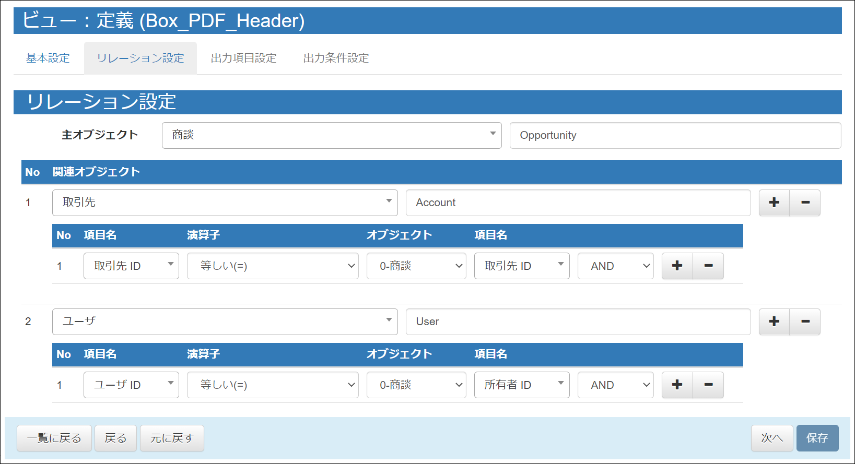The height and width of the screenshot is (464, 855).
Task: Open the 出力条件設定 tab
Action: click(336, 58)
